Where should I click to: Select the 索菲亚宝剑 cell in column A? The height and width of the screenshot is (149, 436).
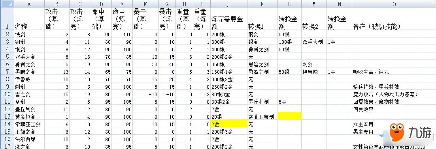pos(29,124)
